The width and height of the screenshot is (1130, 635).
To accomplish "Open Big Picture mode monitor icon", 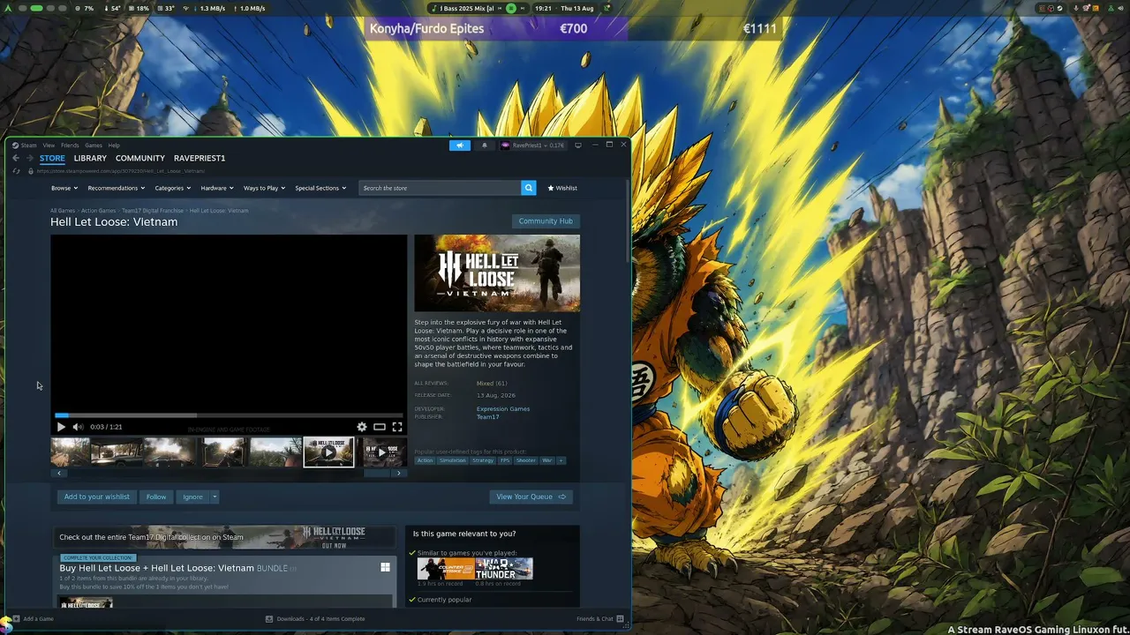I will pyautogui.click(x=578, y=145).
